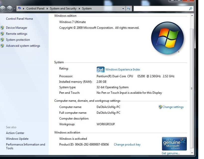Screen dimensions: 204x159
Task: Click the vertical scrollbar thumb
Action: point(192,88)
